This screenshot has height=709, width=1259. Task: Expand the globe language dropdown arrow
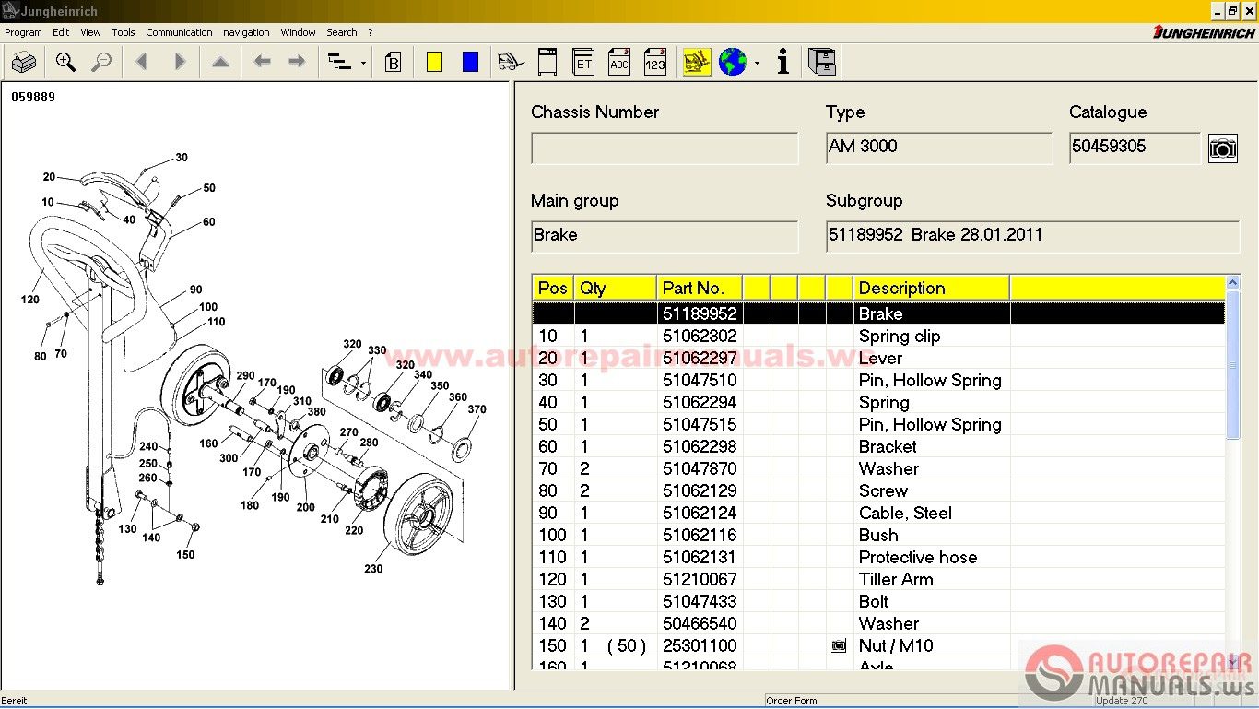757,64
